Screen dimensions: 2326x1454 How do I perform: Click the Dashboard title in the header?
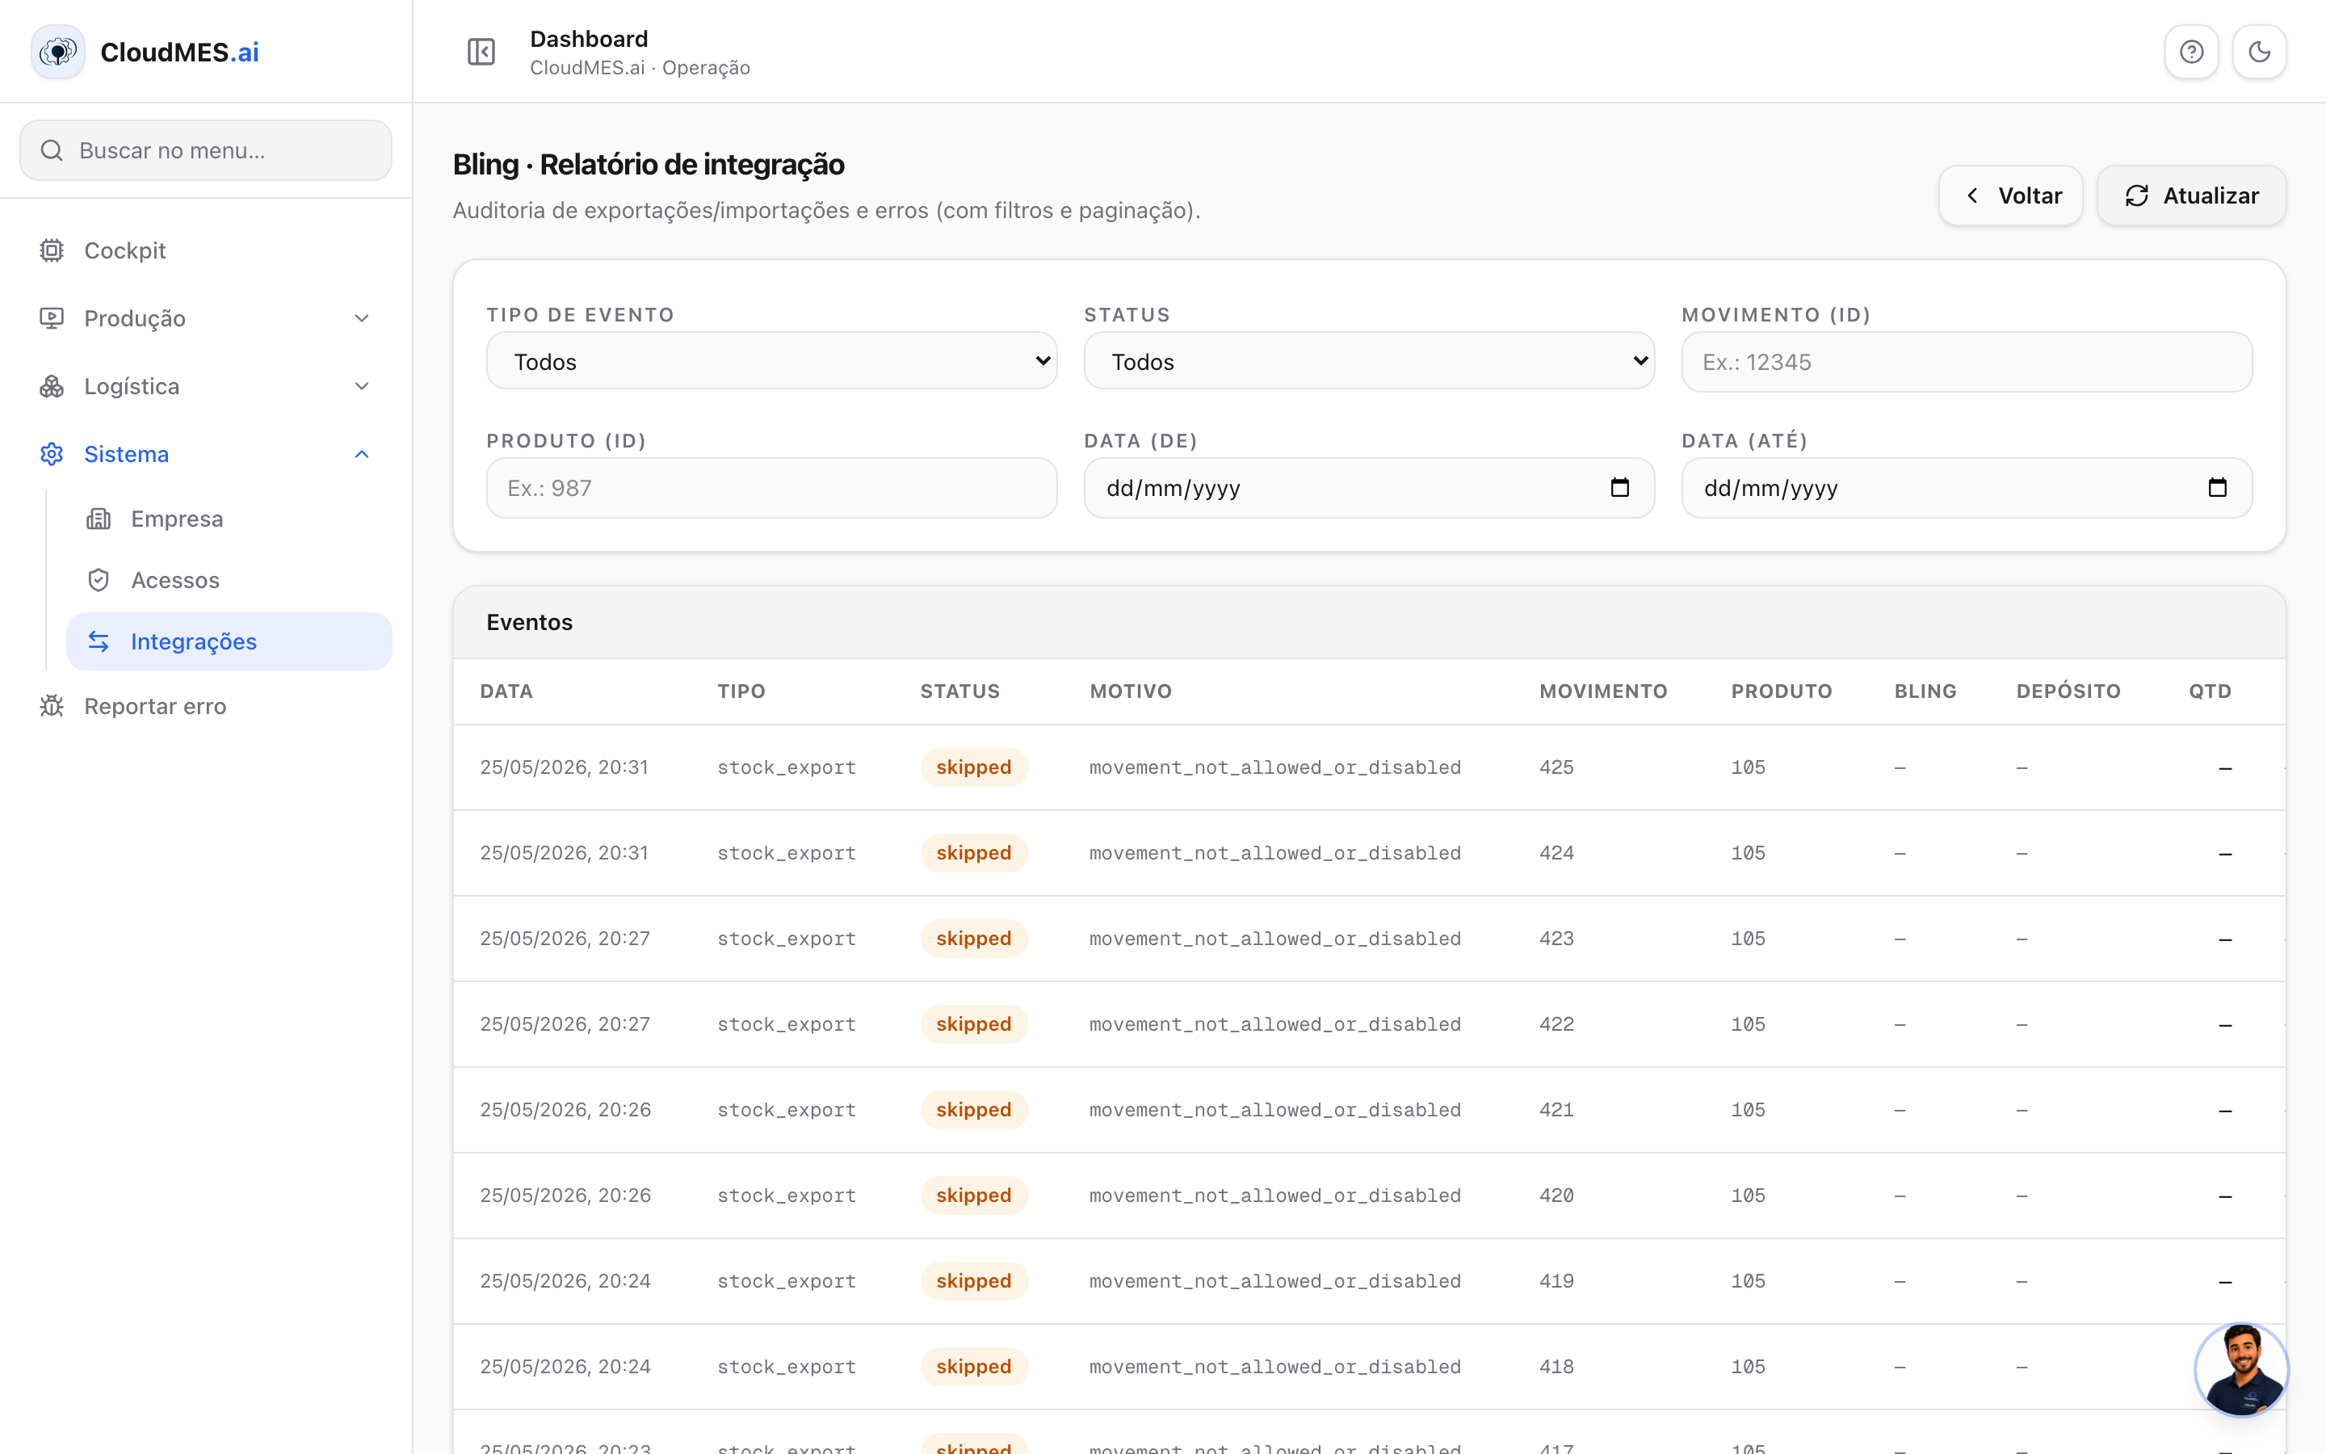[590, 39]
